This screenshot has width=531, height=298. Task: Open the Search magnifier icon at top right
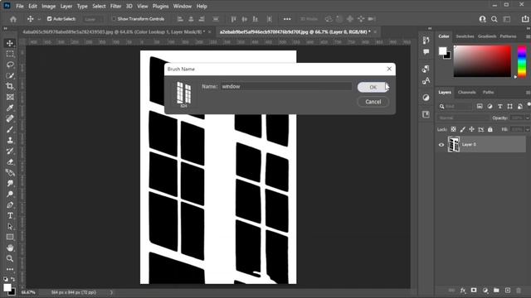pyautogui.click(x=494, y=19)
